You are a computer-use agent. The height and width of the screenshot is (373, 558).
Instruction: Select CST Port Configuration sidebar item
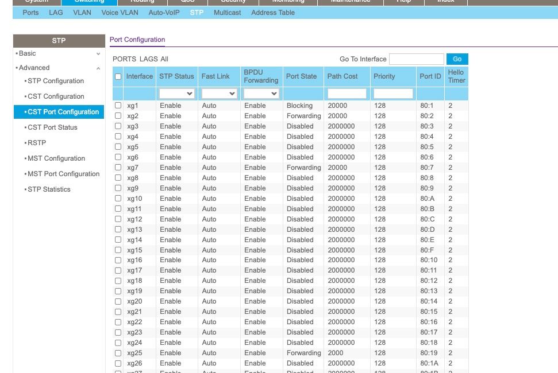[59, 112]
